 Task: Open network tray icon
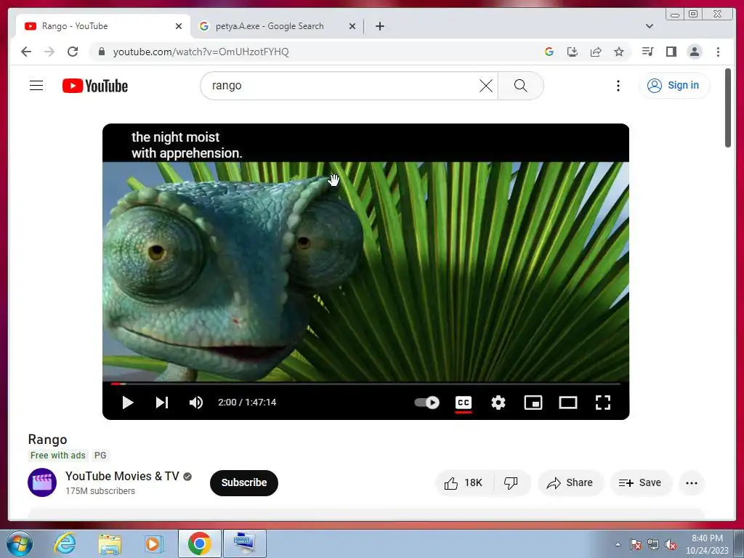[x=653, y=544]
